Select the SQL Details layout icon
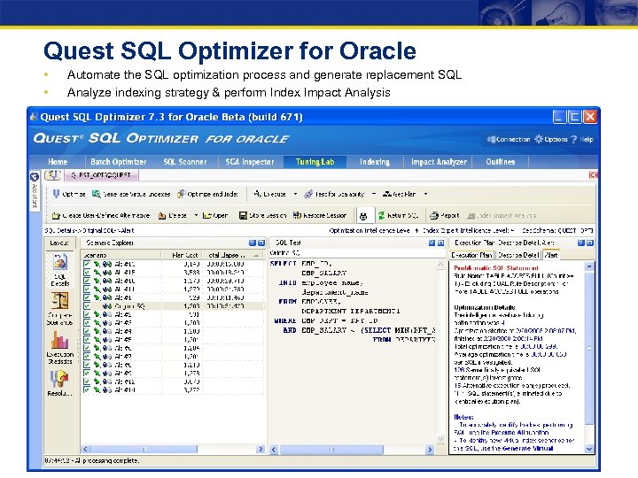 [60, 262]
